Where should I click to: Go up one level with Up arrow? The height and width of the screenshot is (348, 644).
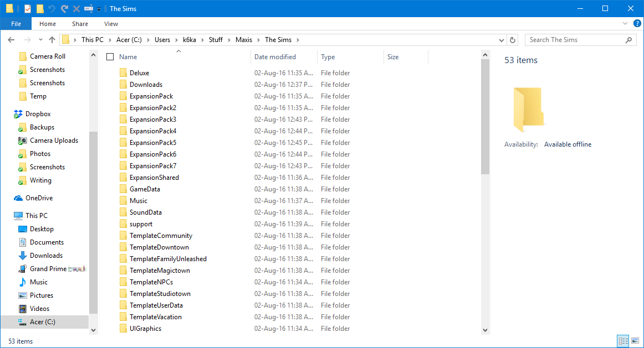tap(52, 40)
